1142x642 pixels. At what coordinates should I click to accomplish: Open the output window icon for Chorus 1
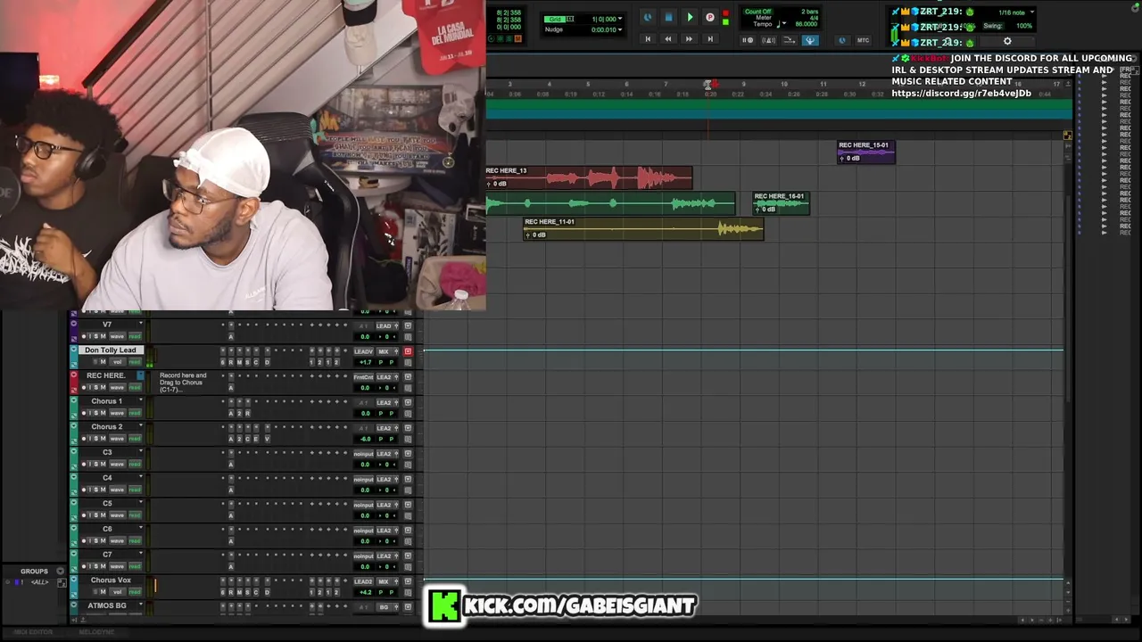[x=408, y=403]
